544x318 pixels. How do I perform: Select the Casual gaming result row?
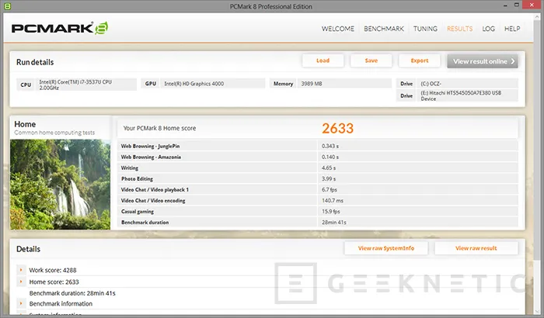(318, 211)
